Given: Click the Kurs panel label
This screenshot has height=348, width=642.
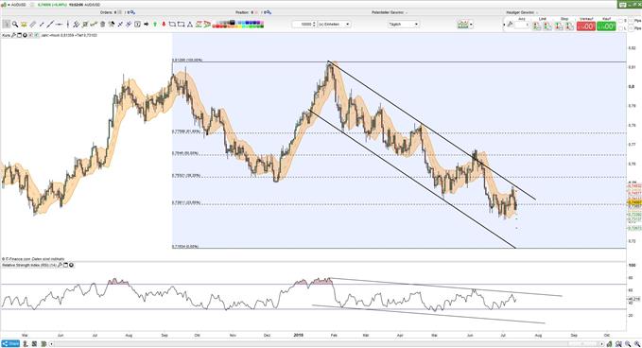Looking at the screenshot, I should tap(6, 36).
